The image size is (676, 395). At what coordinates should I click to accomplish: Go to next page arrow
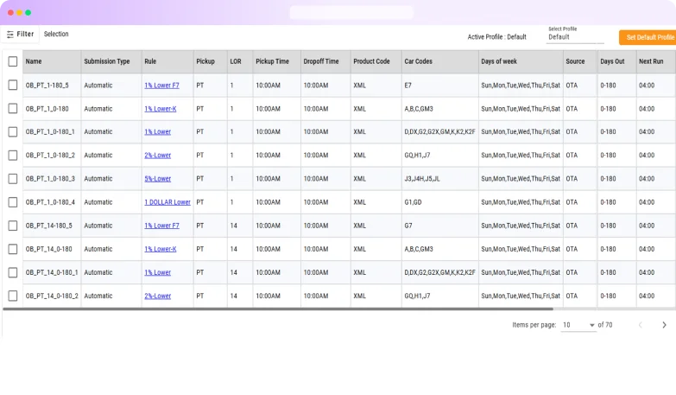tap(664, 325)
